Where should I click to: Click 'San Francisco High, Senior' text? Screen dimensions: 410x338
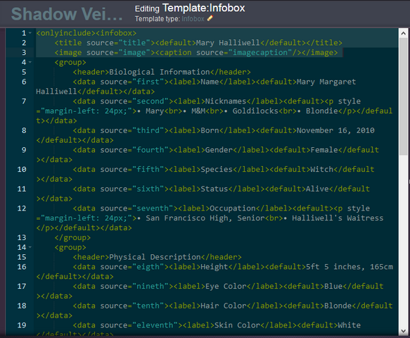tap(205, 218)
